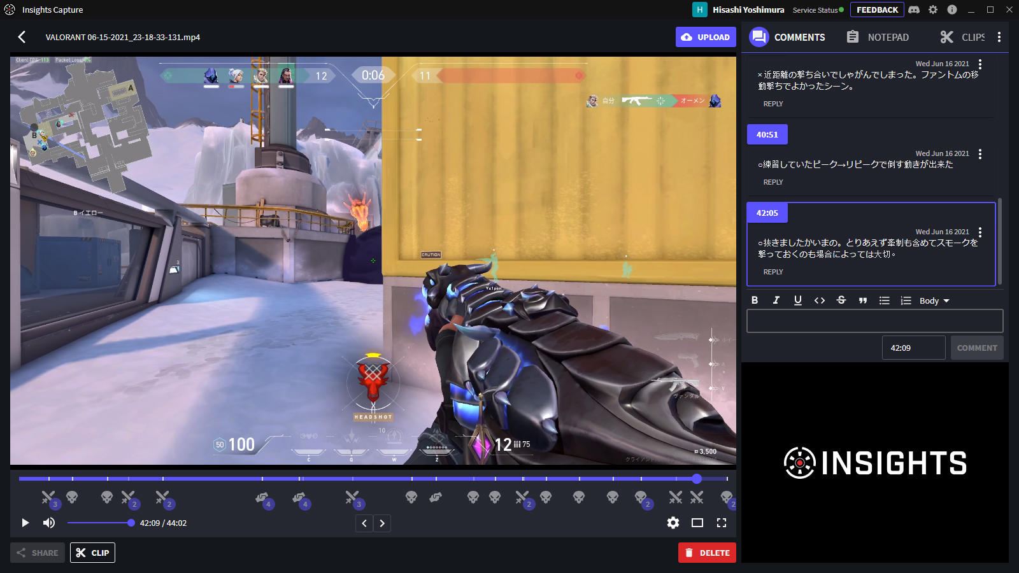Toggle italic formatting in the comment editor

[776, 301]
